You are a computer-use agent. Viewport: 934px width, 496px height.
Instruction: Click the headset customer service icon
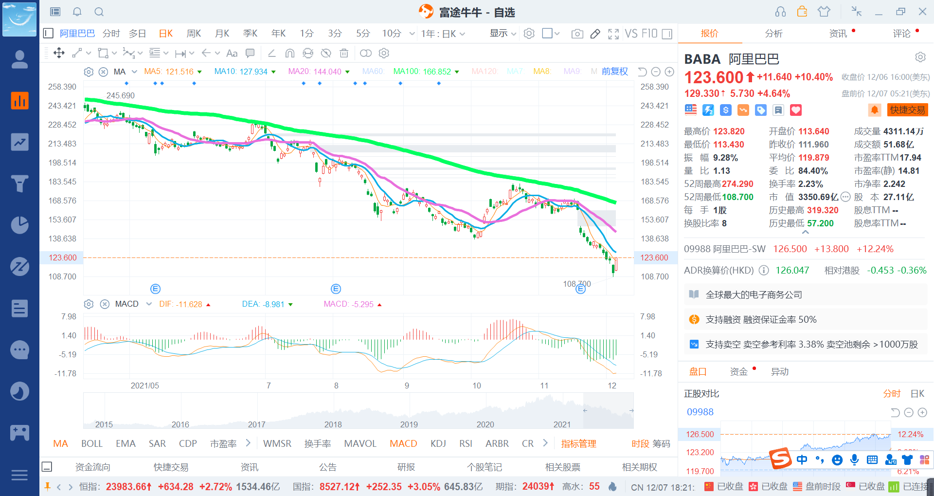click(x=780, y=12)
